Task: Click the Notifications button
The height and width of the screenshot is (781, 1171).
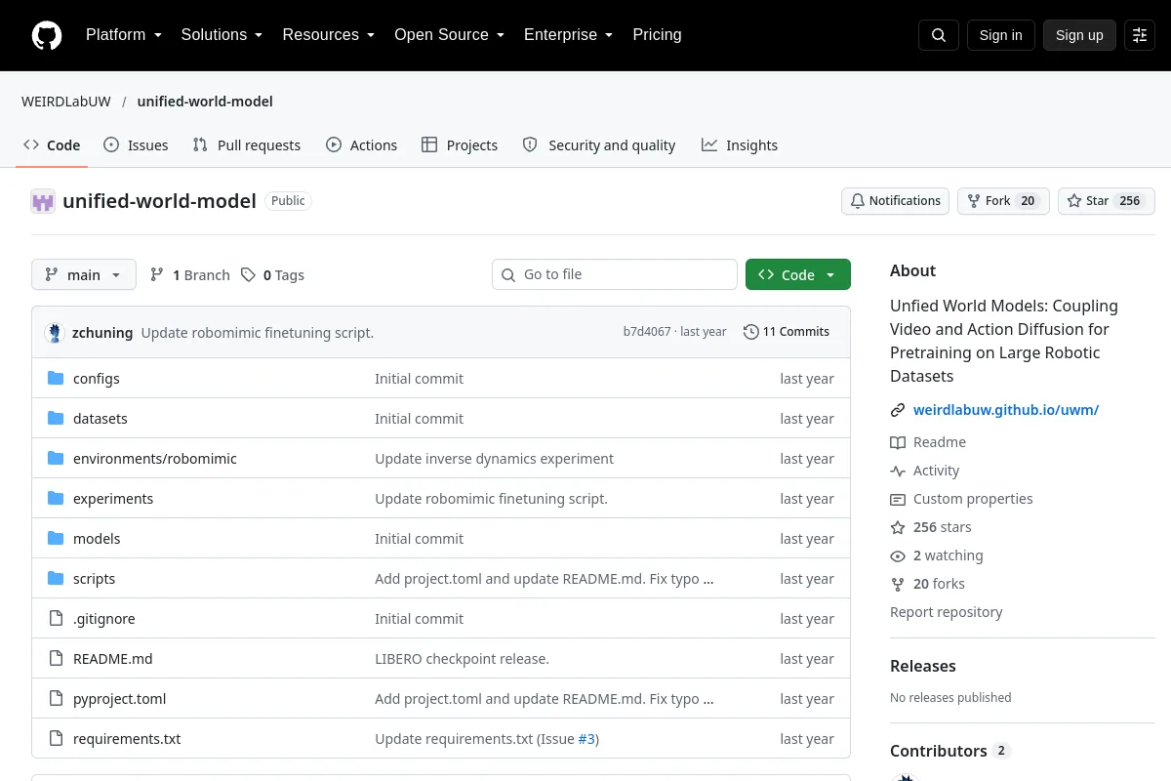Action: 895,201
